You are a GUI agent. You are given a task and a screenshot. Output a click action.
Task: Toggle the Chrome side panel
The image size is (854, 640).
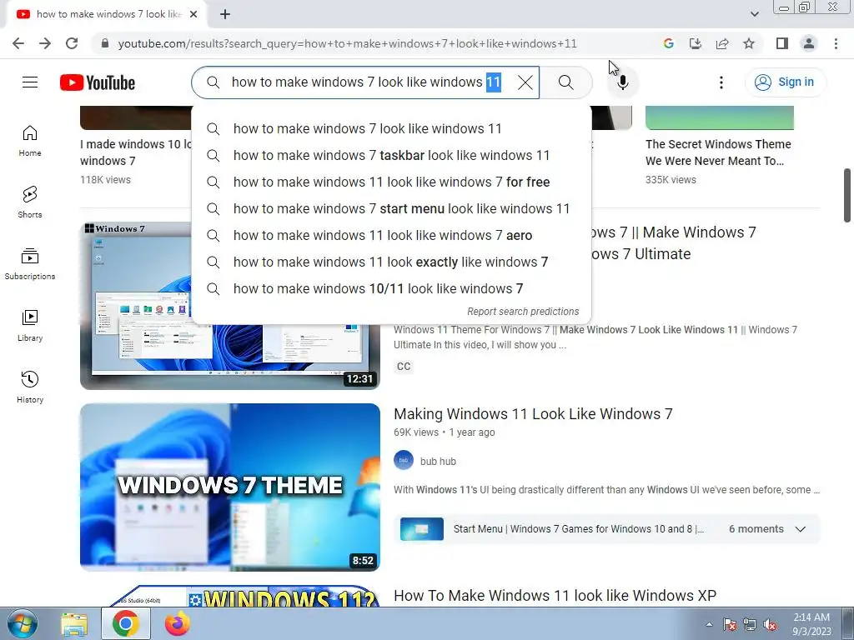click(x=782, y=43)
